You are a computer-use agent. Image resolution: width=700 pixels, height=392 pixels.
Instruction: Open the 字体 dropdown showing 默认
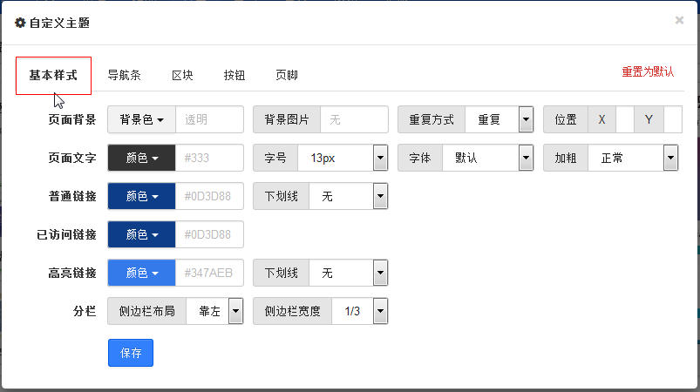[x=488, y=158]
